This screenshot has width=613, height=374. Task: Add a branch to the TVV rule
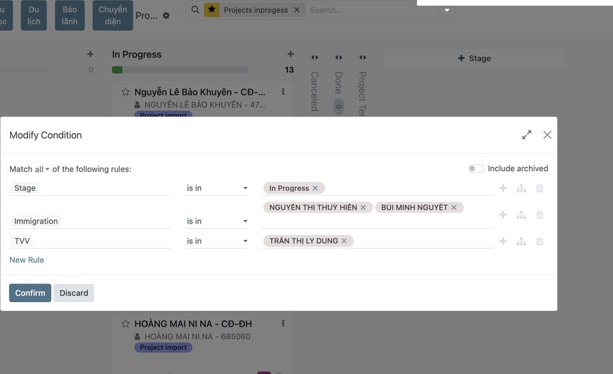(521, 242)
